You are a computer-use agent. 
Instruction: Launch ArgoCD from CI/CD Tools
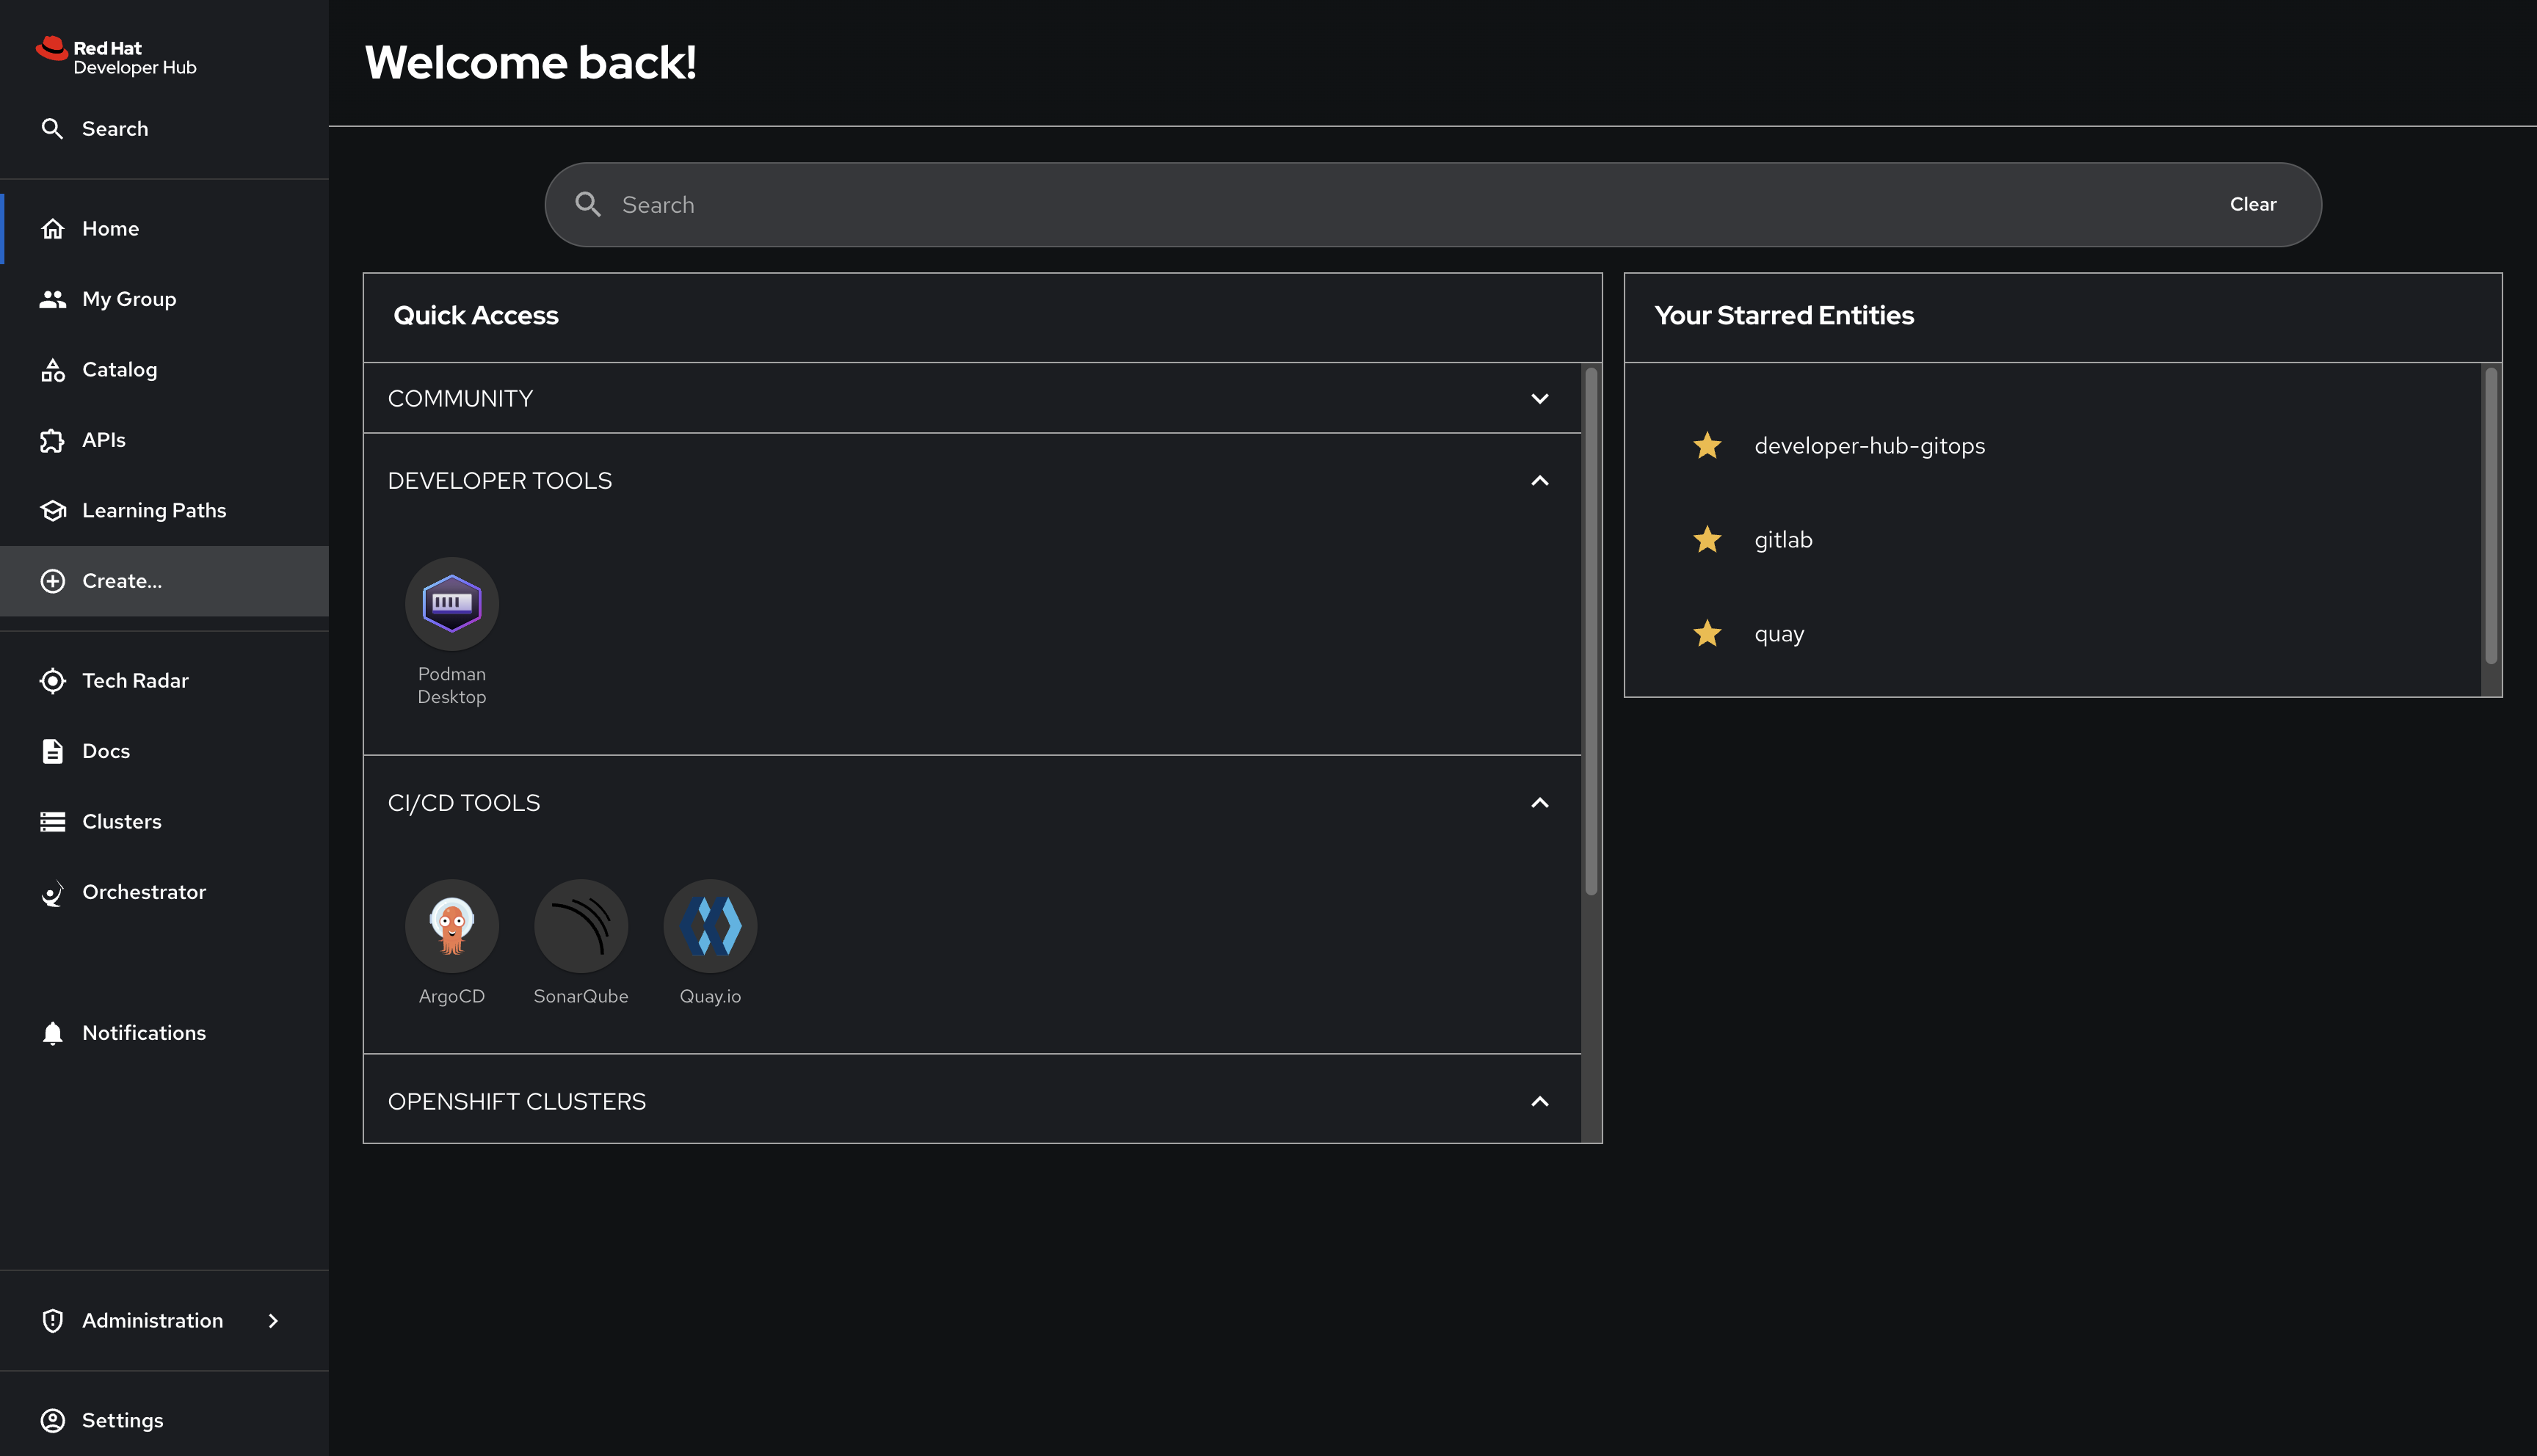point(451,925)
